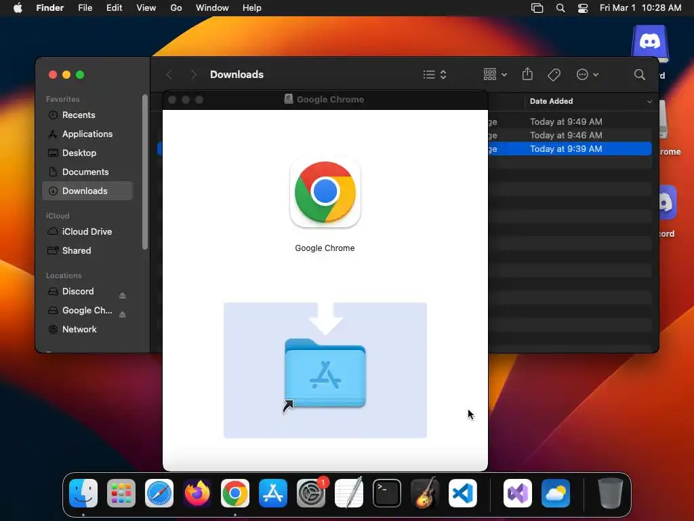Open GarageBand from the Dock
The width and height of the screenshot is (694, 521).
pyautogui.click(x=425, y=493)
